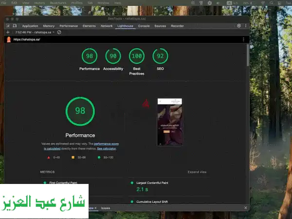Screen dimensions: 292x219
Task: Switch to the Console tab
Action: coord(144,26)
